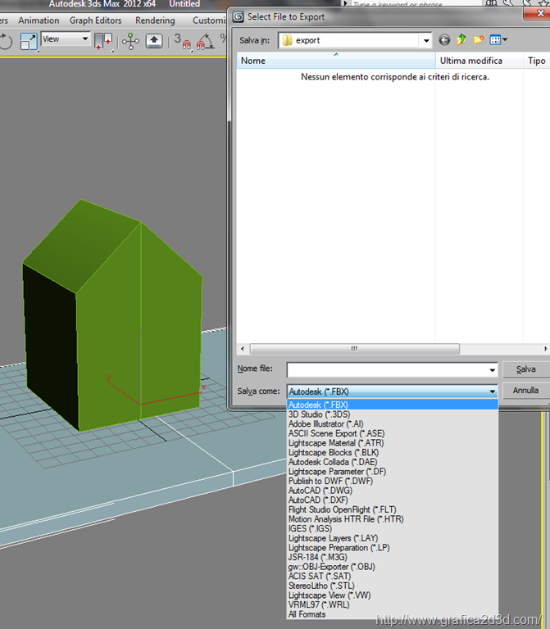Click the Use Pivot Point Center icon
550x629 pixels.
[103, 40]
